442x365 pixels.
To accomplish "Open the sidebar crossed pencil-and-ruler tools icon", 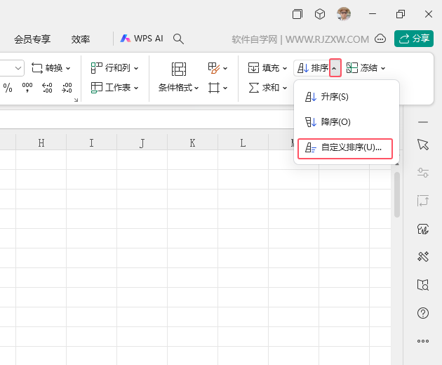I will point(423,257).
